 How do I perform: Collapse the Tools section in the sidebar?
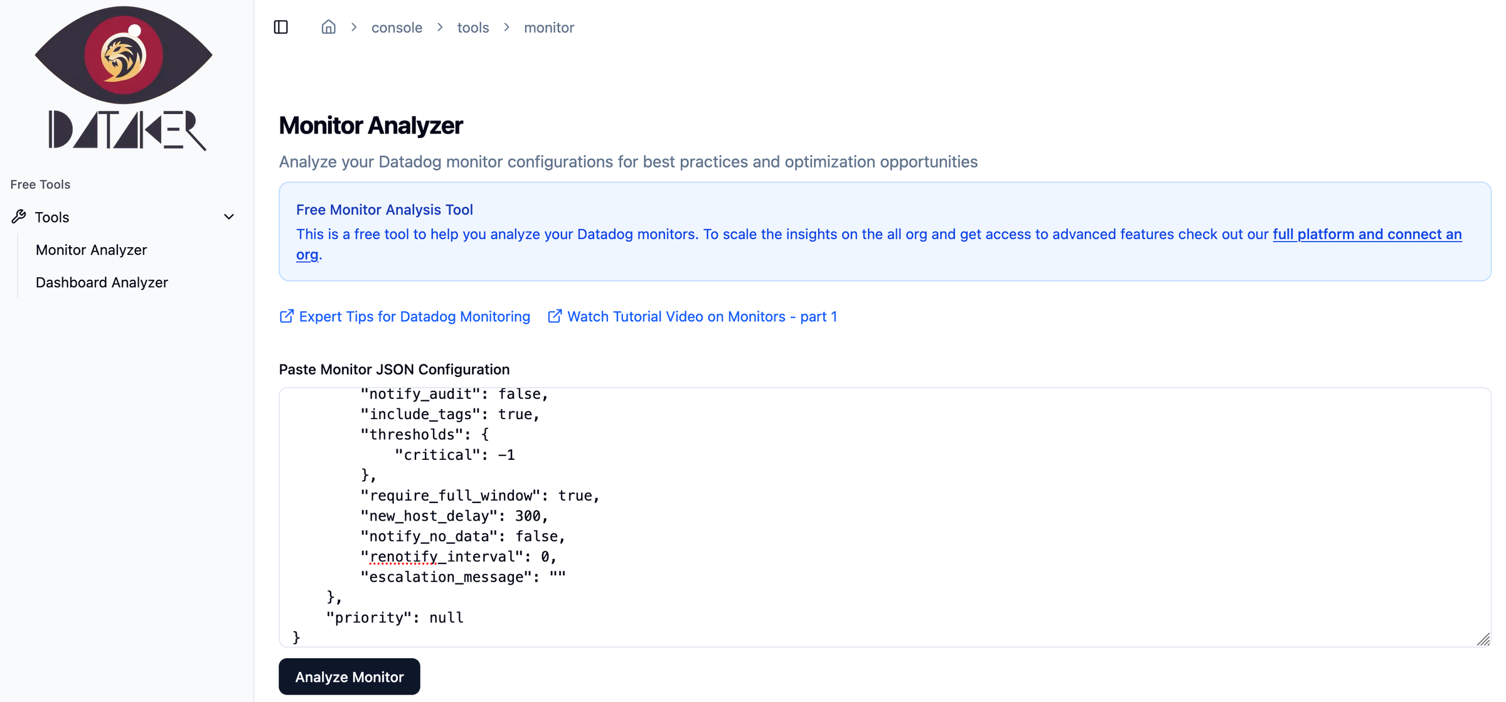(x=228, y=216)
